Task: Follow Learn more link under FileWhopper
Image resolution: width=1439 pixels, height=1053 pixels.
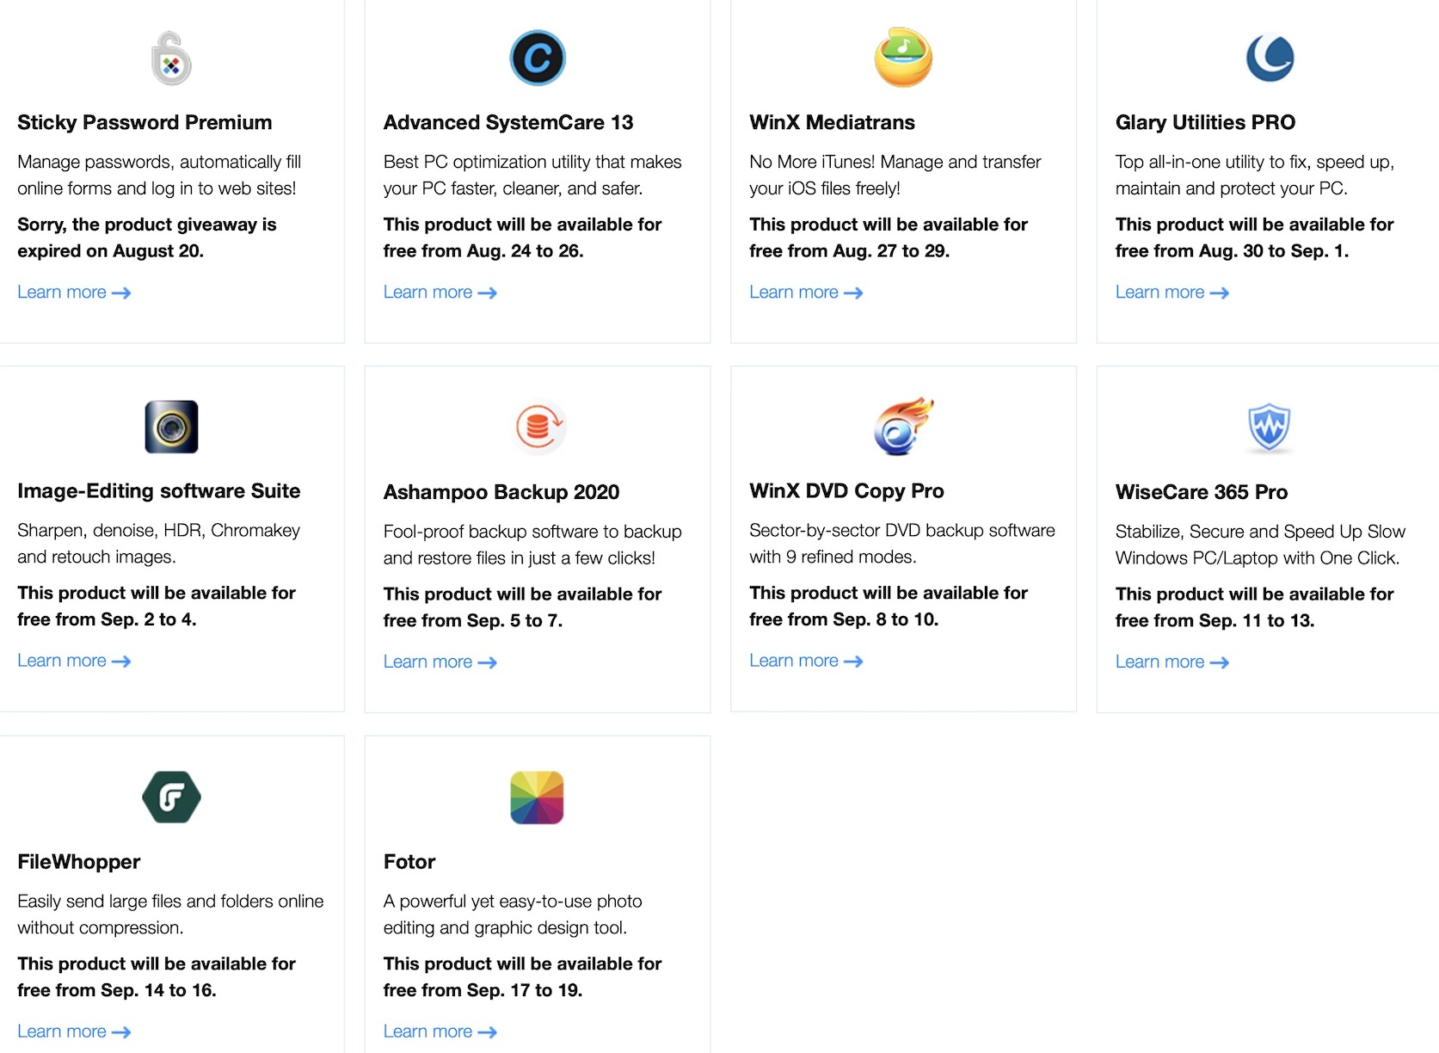Action: (x=74, y=1031)
